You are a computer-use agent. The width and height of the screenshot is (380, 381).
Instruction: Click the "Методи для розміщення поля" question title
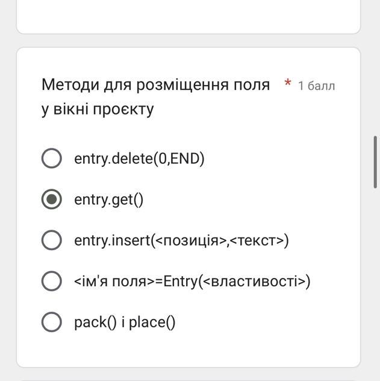click(155, 85)
